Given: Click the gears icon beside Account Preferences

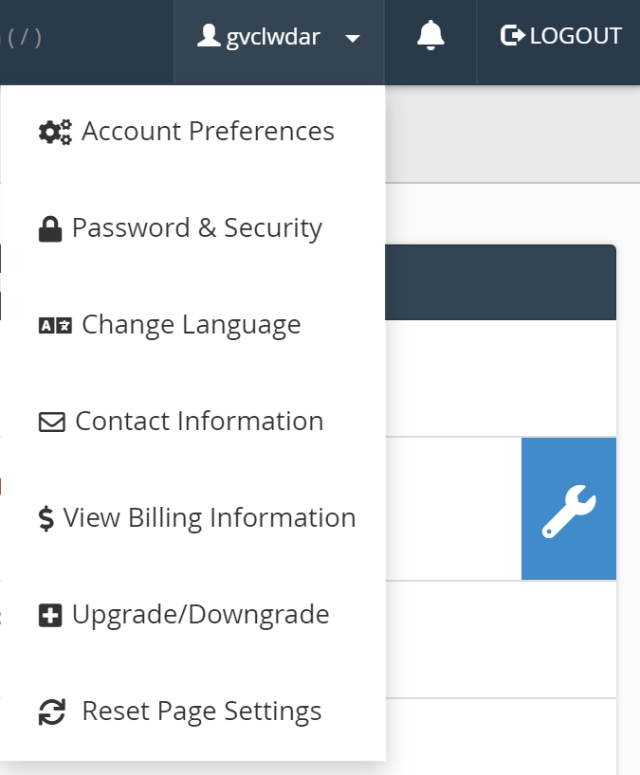Looking at the screenshot, I should pyautogui.click(x=55, y=132).
